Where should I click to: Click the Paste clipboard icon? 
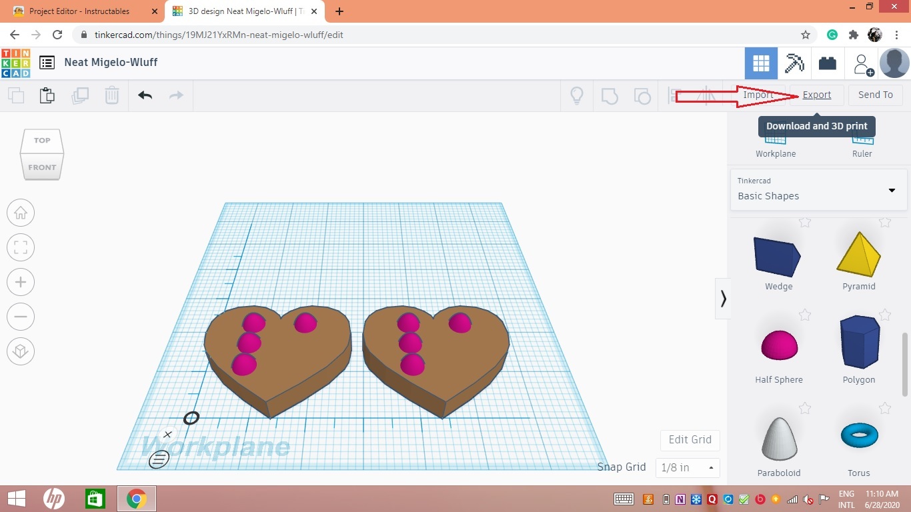(47, 95)
